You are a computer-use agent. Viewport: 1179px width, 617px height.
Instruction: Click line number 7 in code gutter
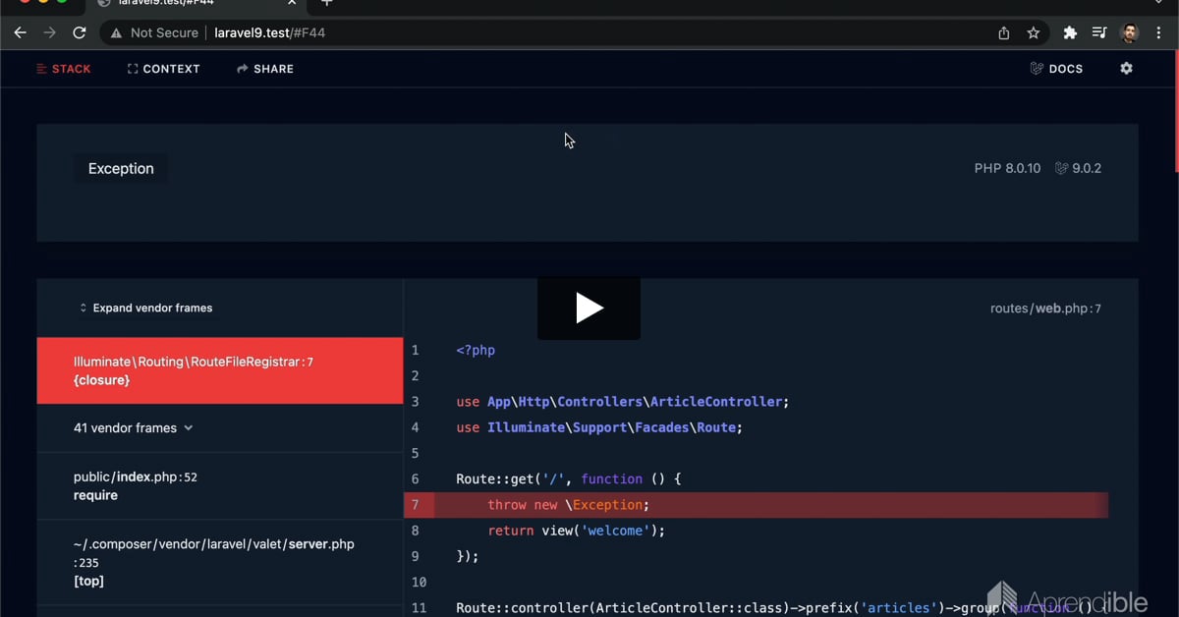416,505
